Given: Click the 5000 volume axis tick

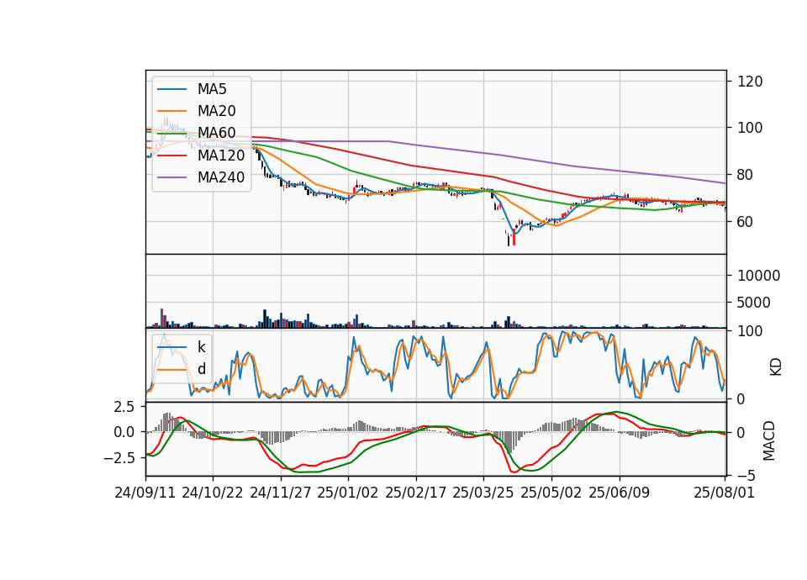Looking at the screenshot, I should 754,303.
